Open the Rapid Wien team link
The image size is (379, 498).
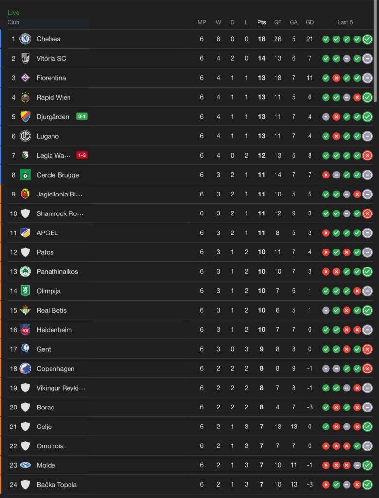tap(53, 97)
